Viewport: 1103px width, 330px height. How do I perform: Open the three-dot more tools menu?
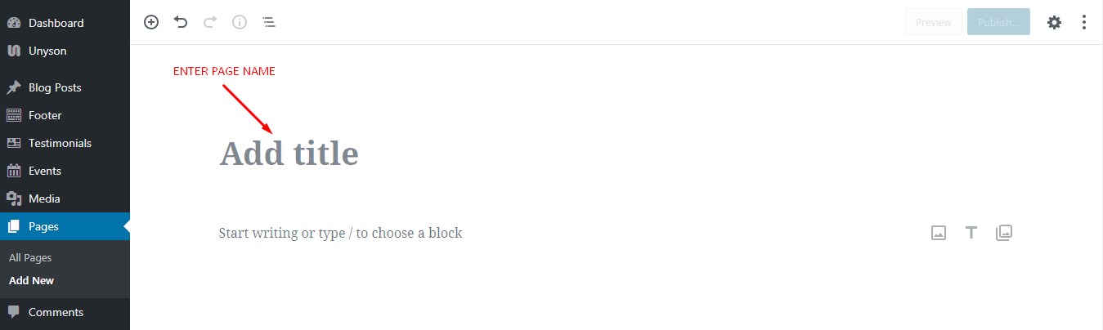tap(1084, 22)
